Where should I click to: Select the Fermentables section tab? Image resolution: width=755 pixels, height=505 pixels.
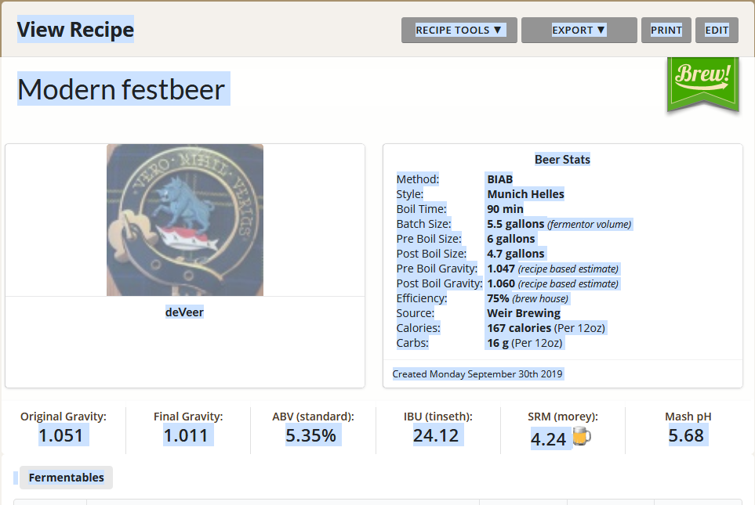point(66,478)
